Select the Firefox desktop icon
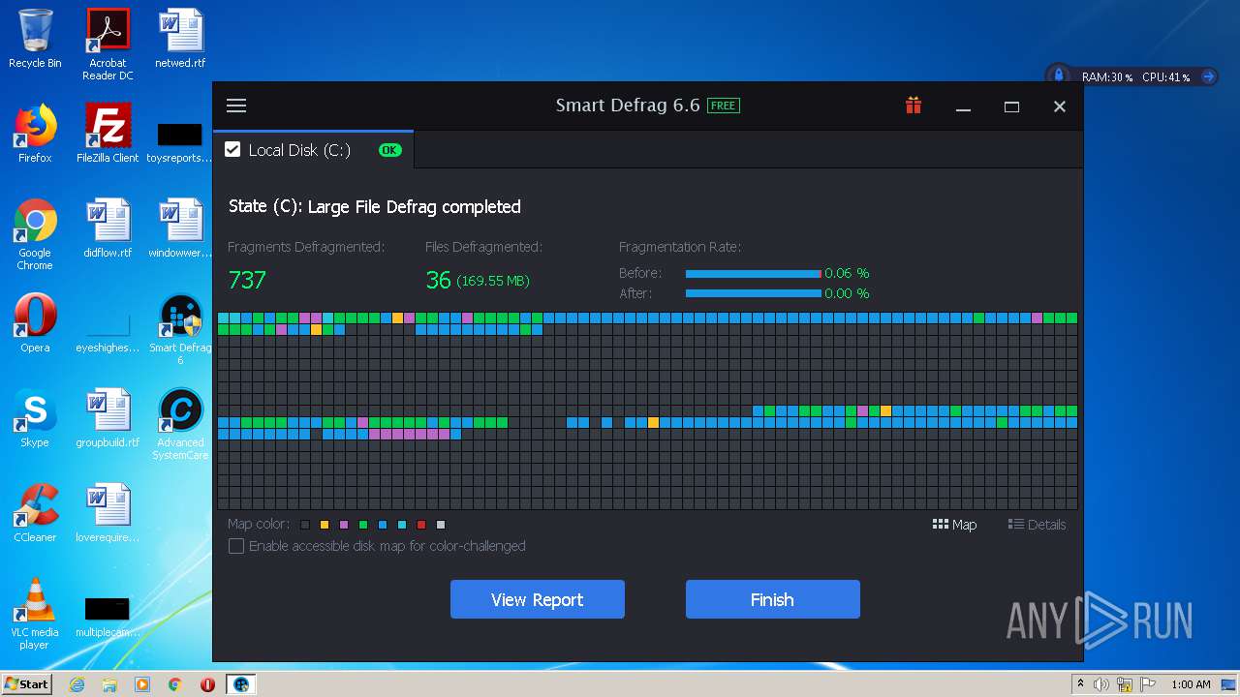The width and height of the screenshot is (1240, 697). tap(35, 134)
